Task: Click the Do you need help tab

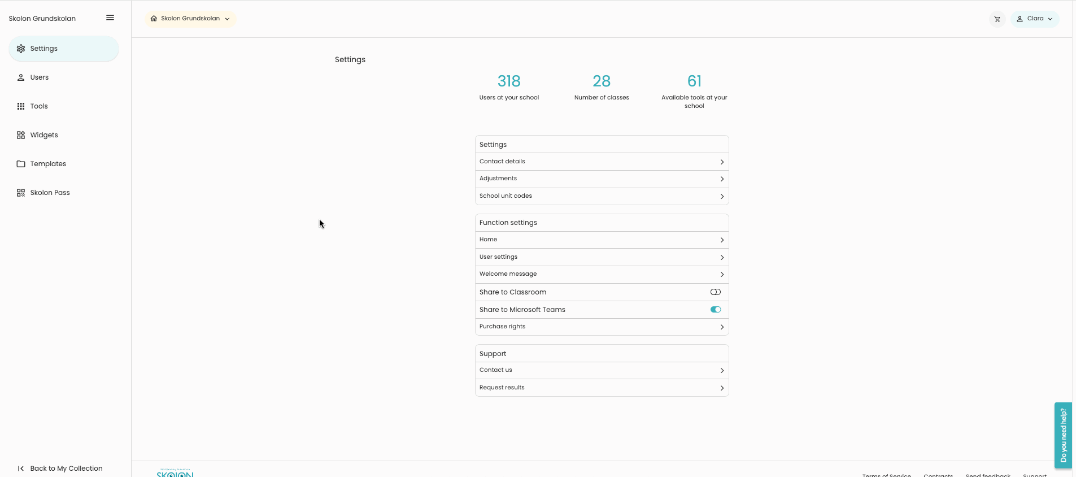Action: tap(1063, 435)
